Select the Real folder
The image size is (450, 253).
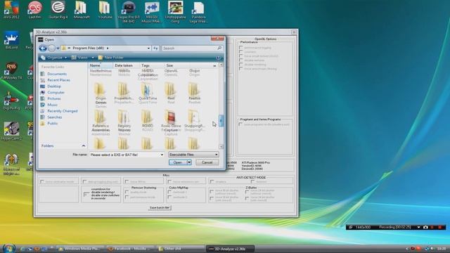pyautogui.click(x=171, y=92)
